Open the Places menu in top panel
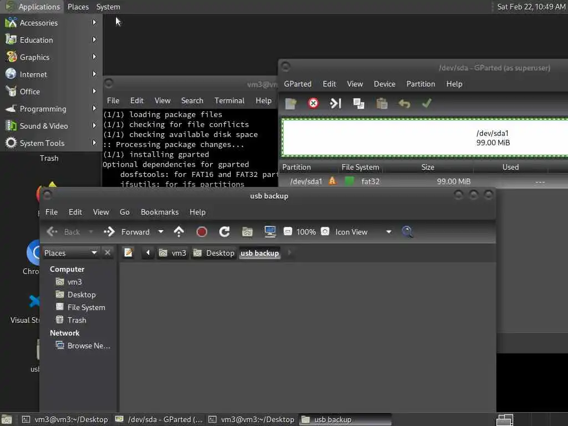This screenshot has height=426, width=568. 78,7
